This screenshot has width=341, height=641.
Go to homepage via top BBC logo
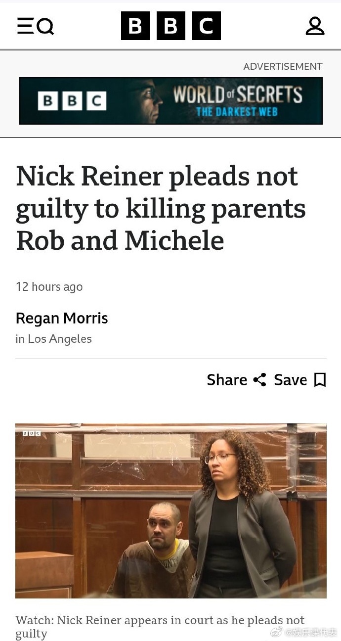(x=170, y=26)
